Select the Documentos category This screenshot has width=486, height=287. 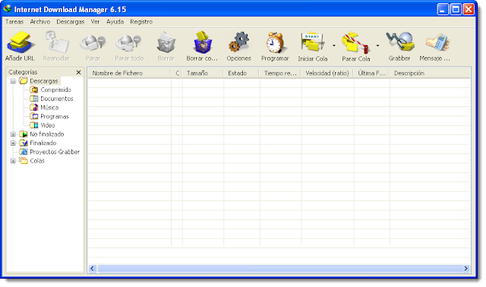[52, 99]
